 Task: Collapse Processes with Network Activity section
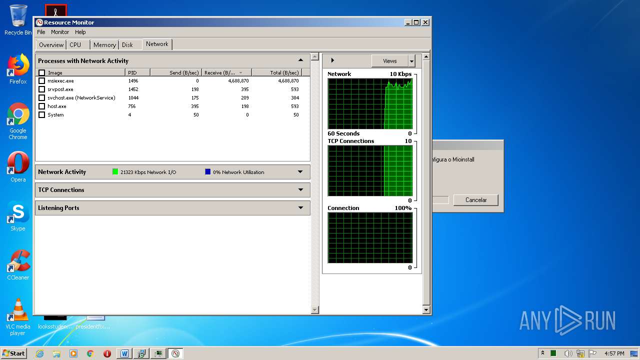click(x=300, y=60)
